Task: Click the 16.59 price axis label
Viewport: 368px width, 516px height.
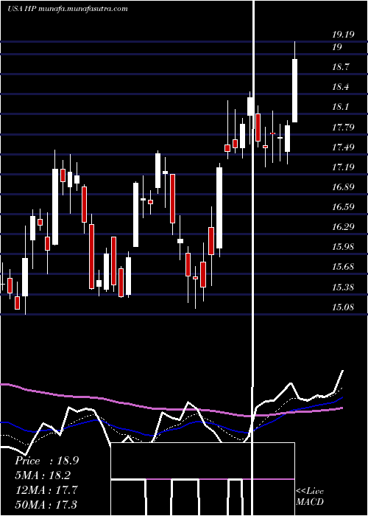Action: pos(343,206)
